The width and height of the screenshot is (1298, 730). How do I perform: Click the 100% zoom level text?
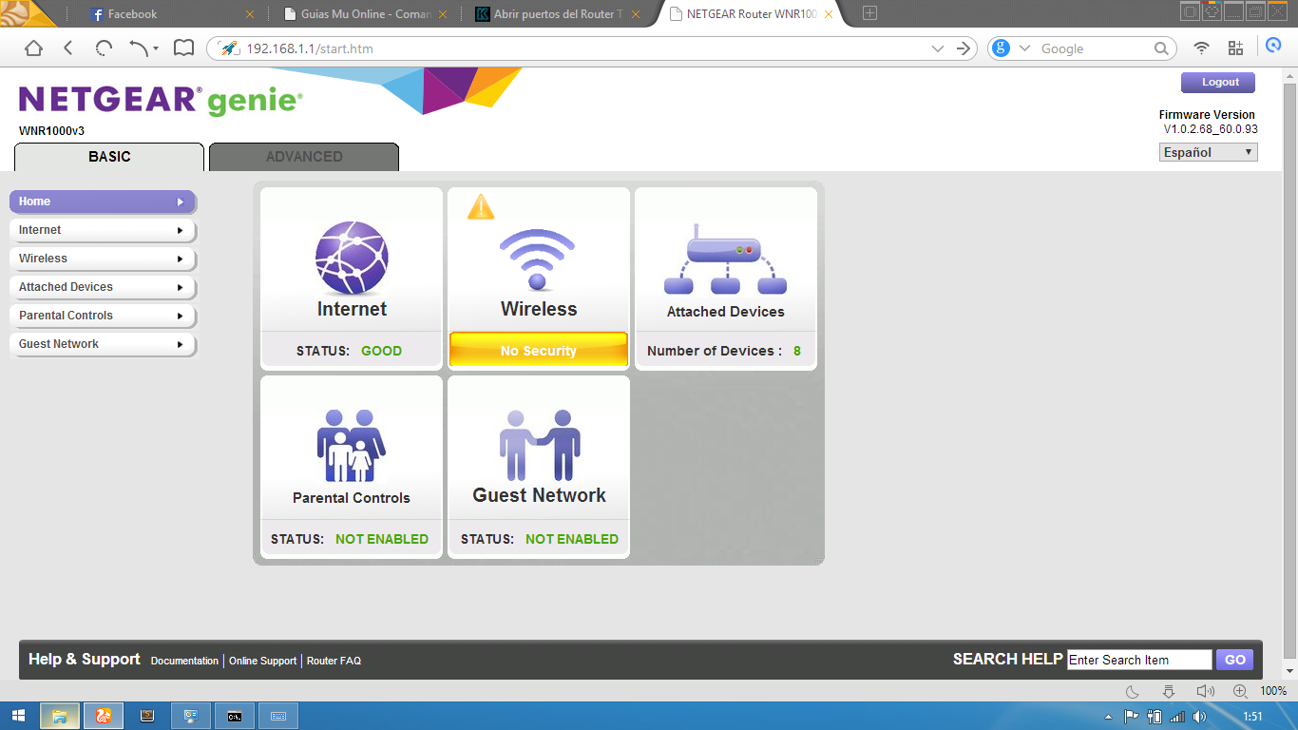1273,691
